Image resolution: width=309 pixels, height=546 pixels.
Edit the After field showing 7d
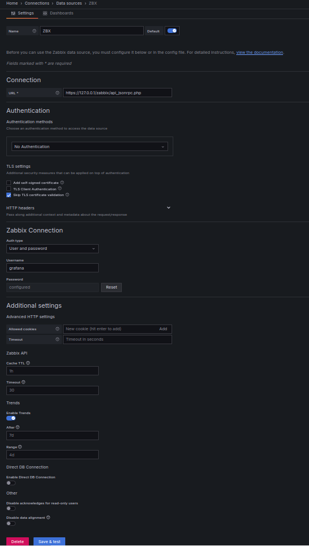(53, 436)
